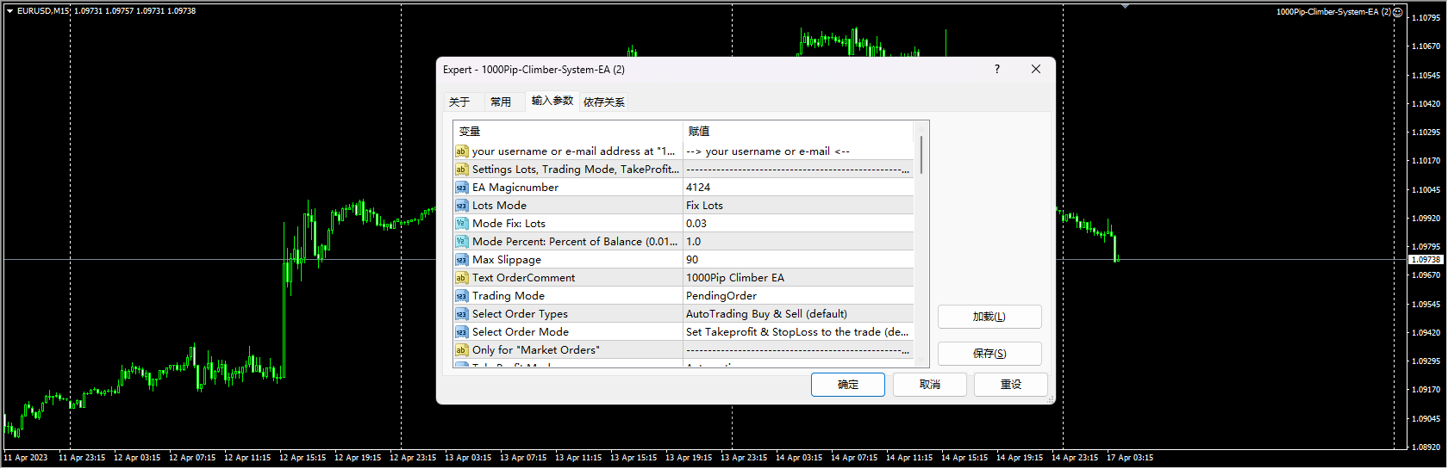Click the icon beside Settings Lots row
1448x469 pixels.
[x=461, y=170]
